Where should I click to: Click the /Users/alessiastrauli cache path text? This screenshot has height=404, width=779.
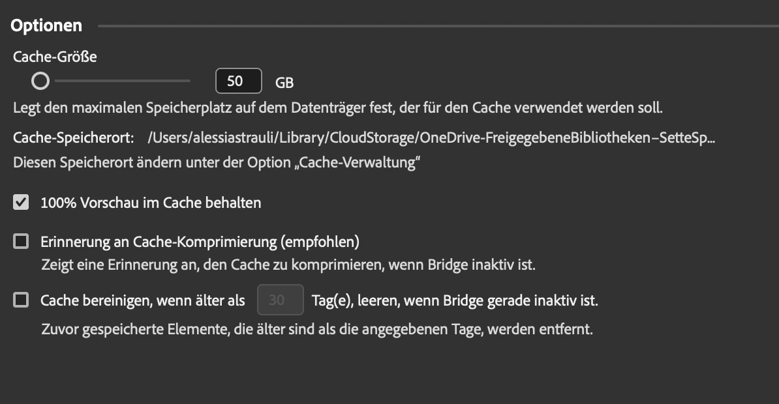[x=431, y=138]
